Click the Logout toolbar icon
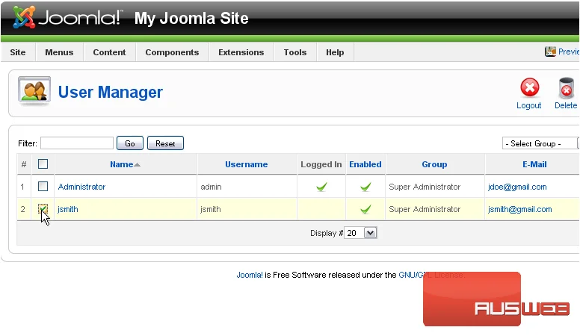The width and height of the screenshot is (580, 336). click(530, 87)
